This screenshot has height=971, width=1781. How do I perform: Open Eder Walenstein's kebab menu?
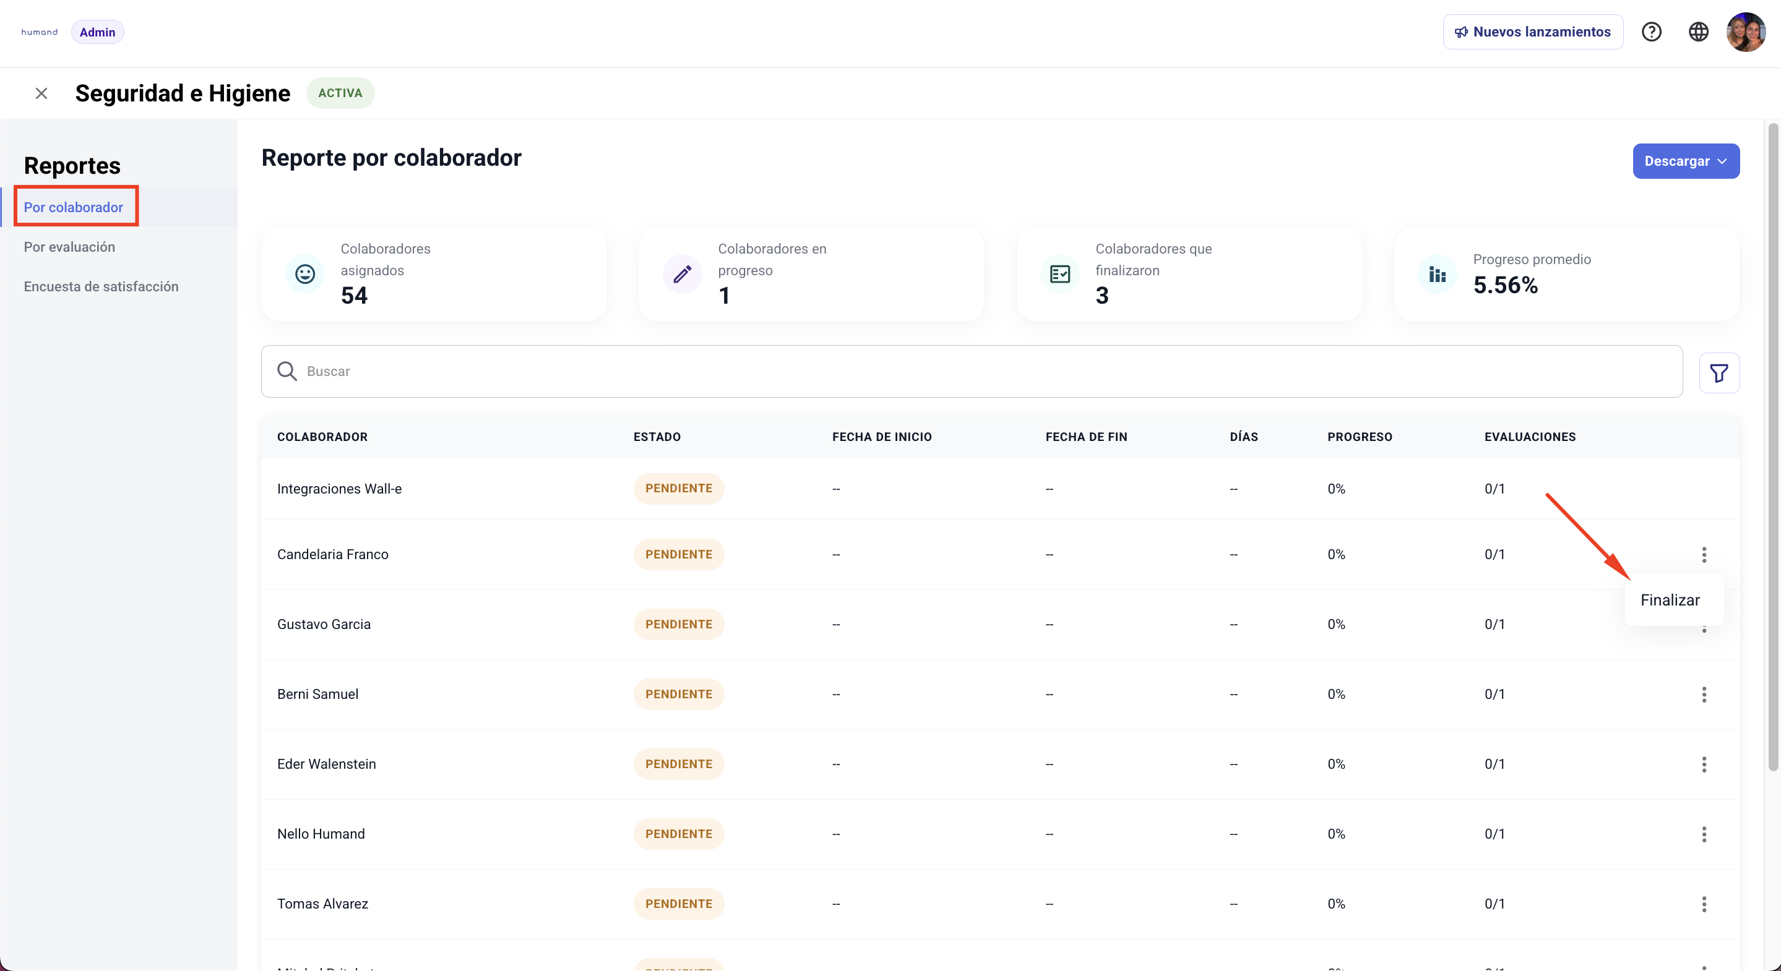pos(1704,764)
